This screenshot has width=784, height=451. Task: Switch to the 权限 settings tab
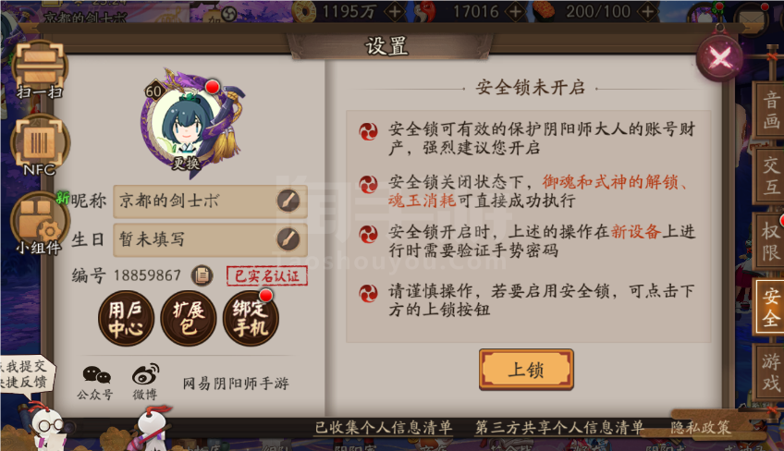click(770, 241)
